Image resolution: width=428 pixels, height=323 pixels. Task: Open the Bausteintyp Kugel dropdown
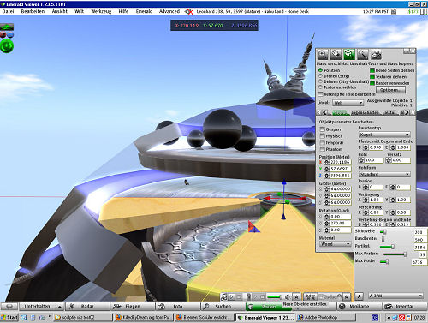pos(384,135)
